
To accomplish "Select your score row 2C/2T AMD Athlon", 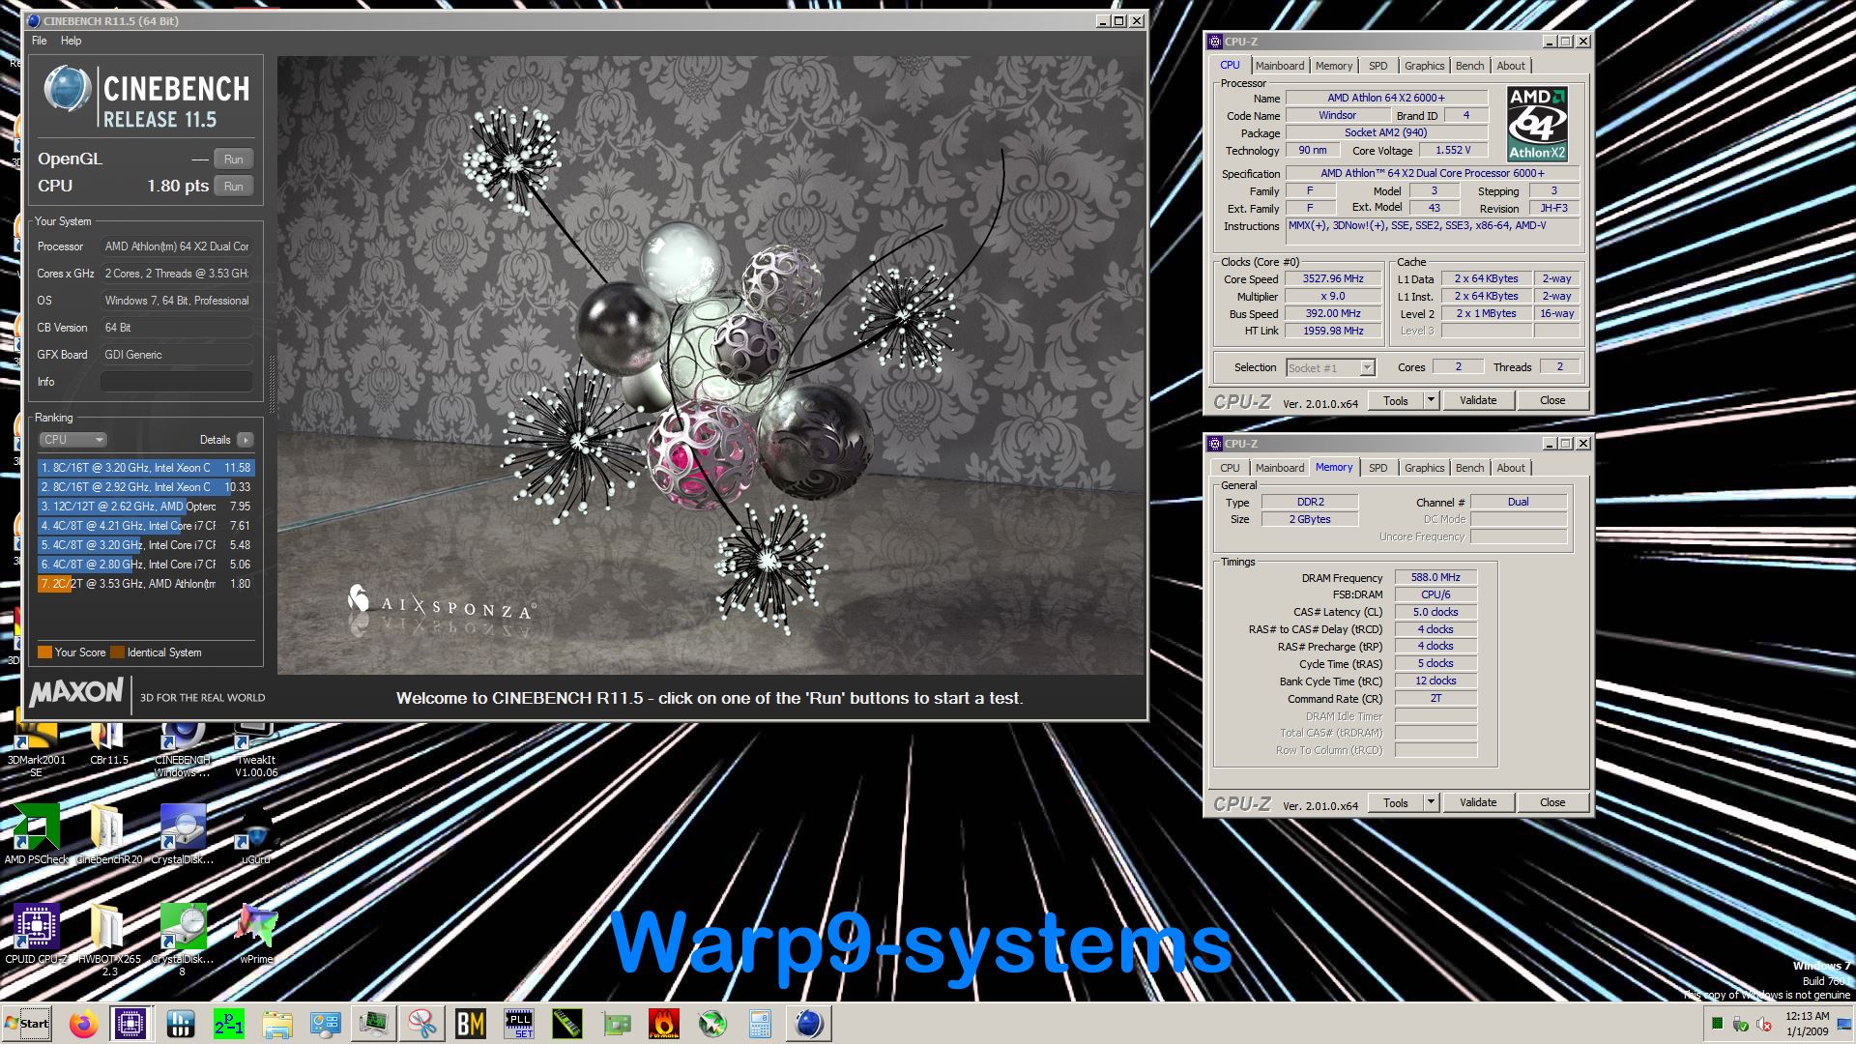I will click(146, 584).
